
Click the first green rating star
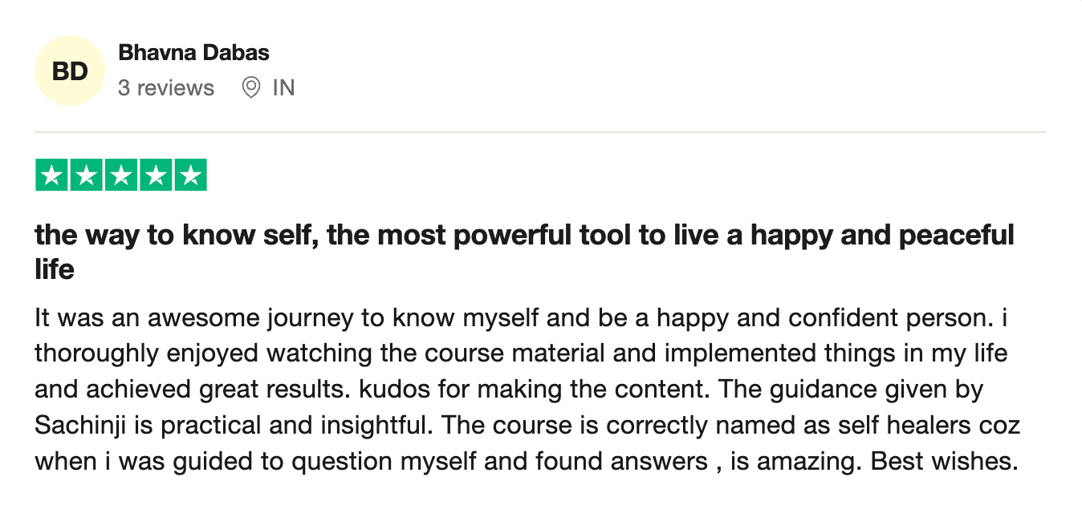pos(52,176)
